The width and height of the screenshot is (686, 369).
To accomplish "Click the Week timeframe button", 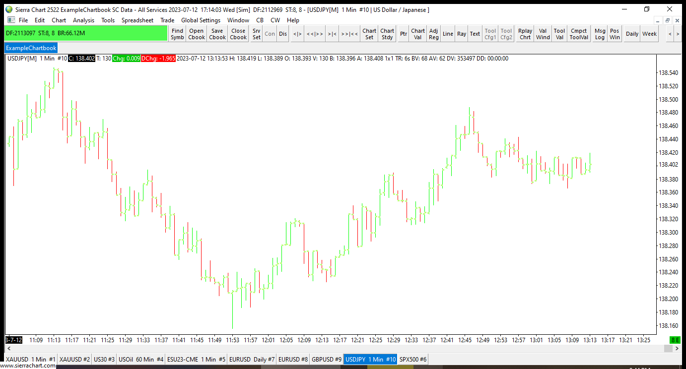I will pos(649,34).
